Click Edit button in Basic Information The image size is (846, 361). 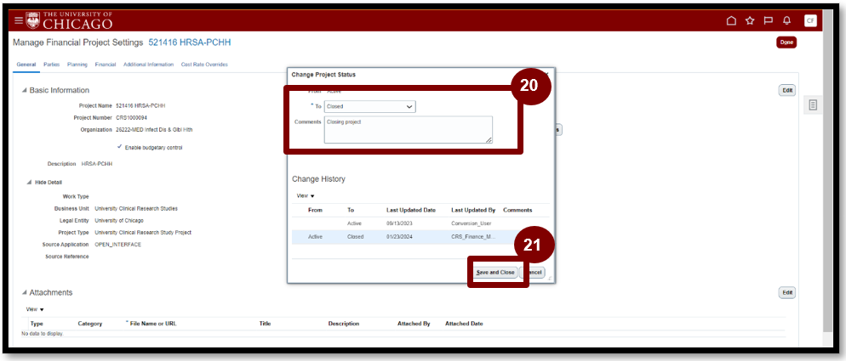[x=787, y=91]
